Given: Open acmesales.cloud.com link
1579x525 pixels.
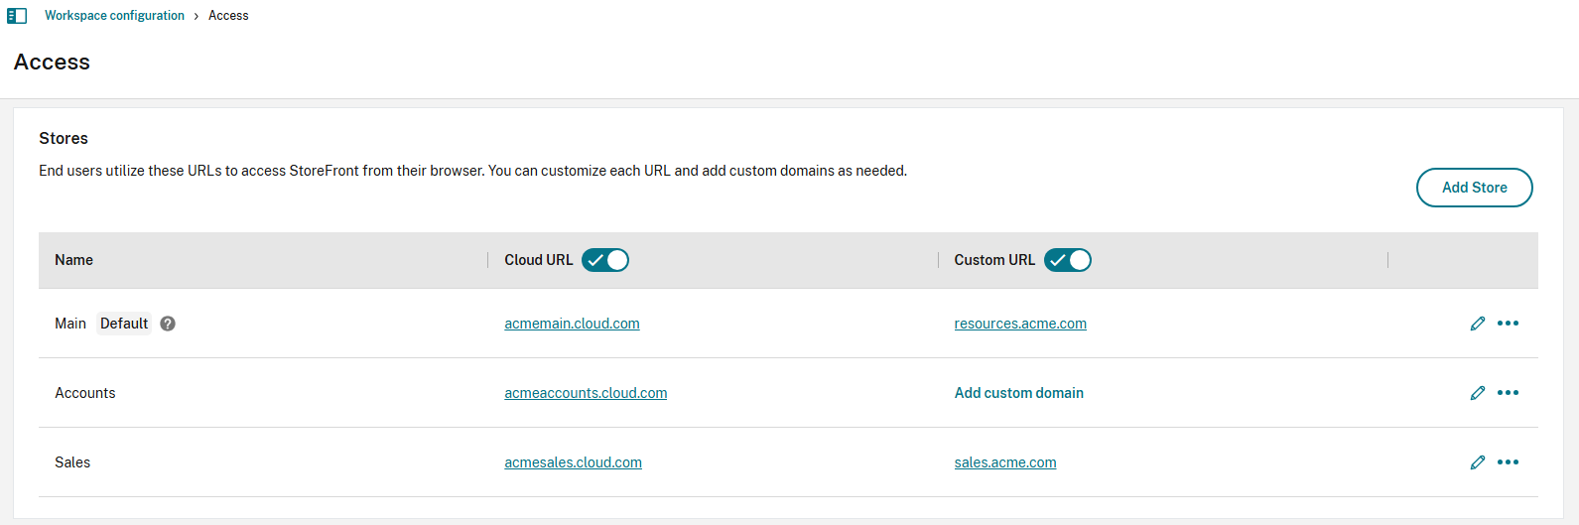Looking at the screenshot, I should point(573,462).
